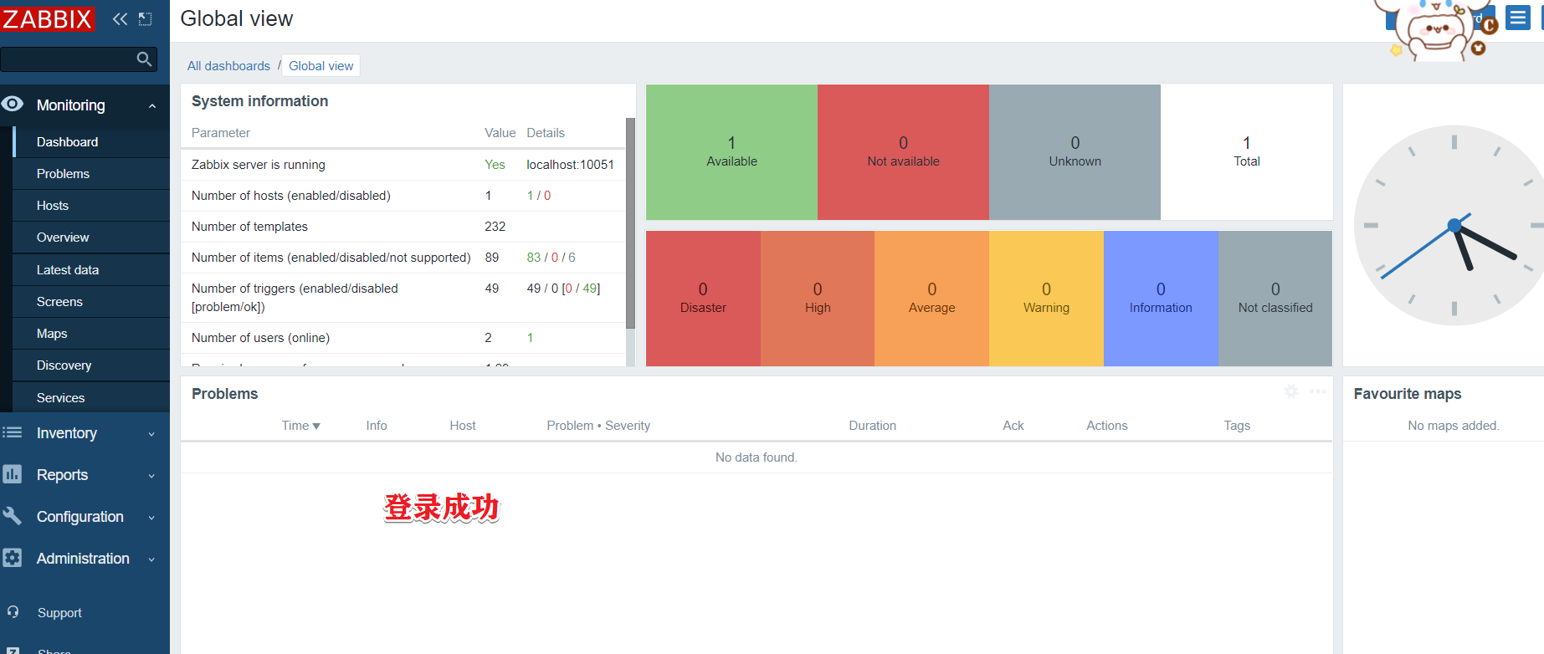Image resolution: width=1544 pixels, height=654 pixels.
Task: Click the Problems widget gear icon
Action: [1291, 391]
